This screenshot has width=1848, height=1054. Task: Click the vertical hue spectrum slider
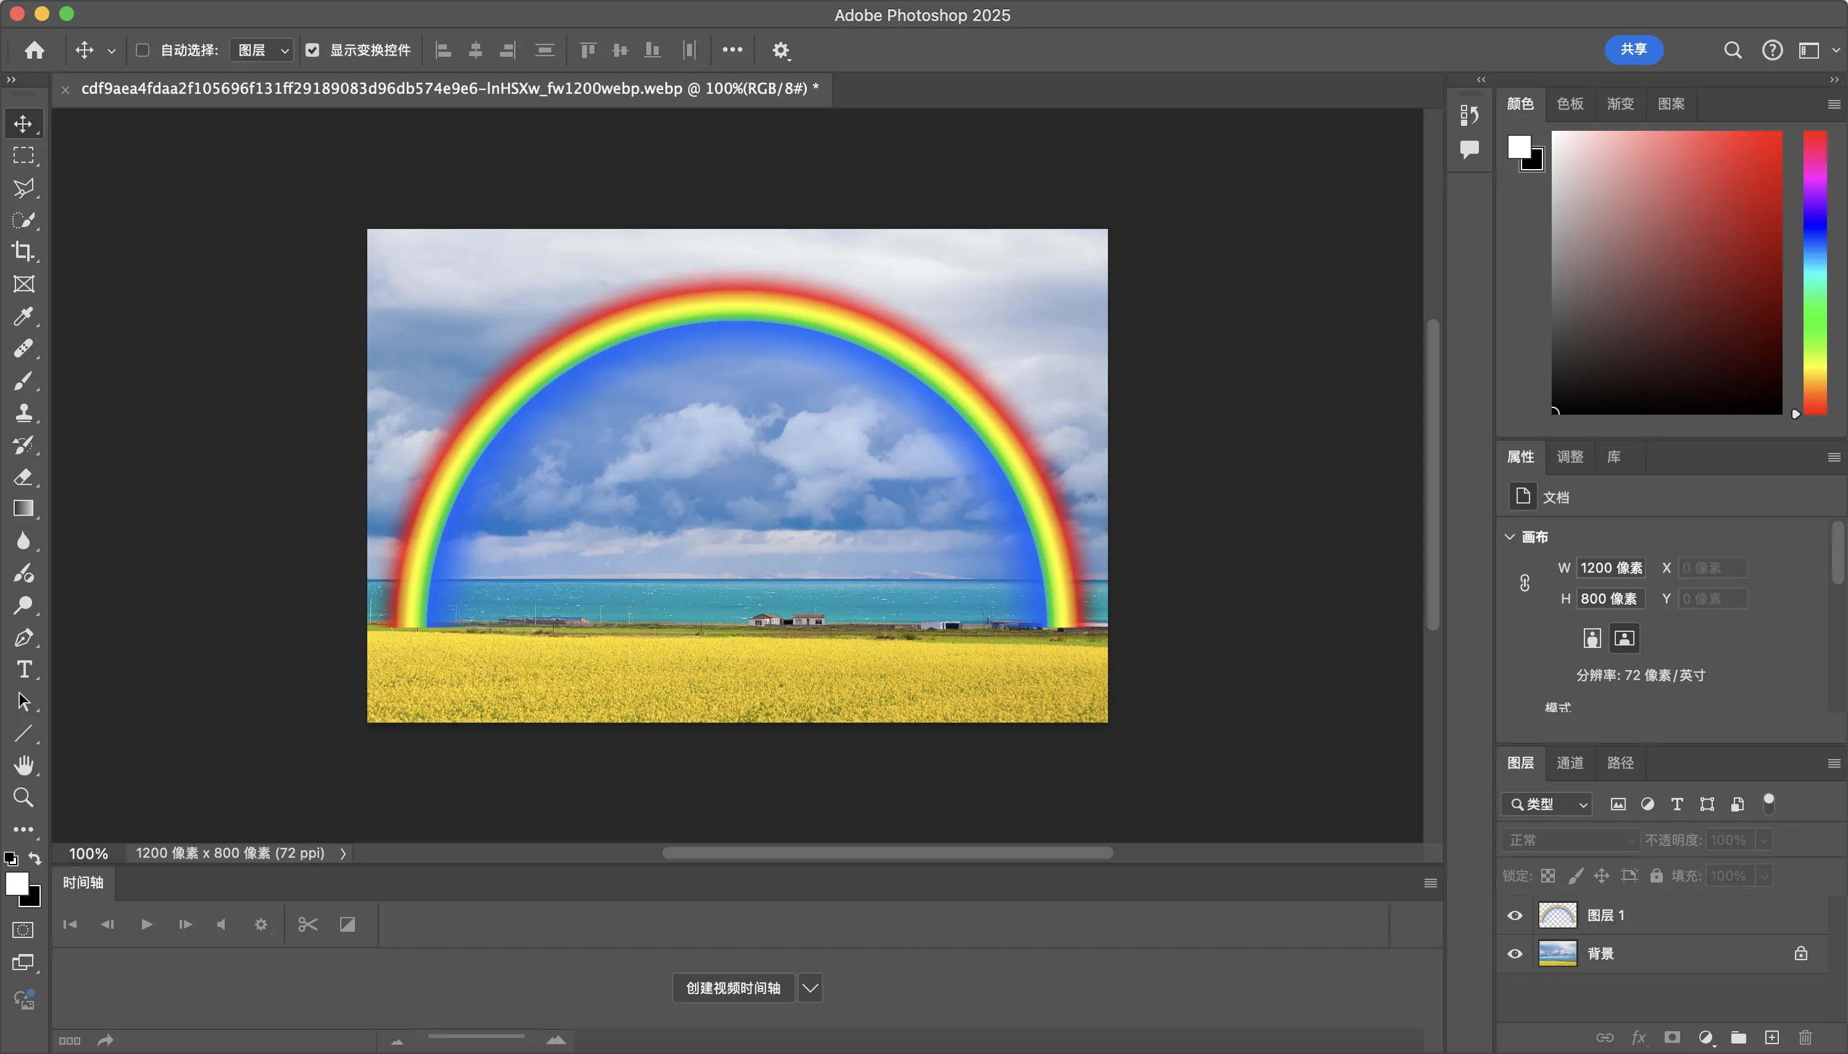click(x=1814, y=272)
